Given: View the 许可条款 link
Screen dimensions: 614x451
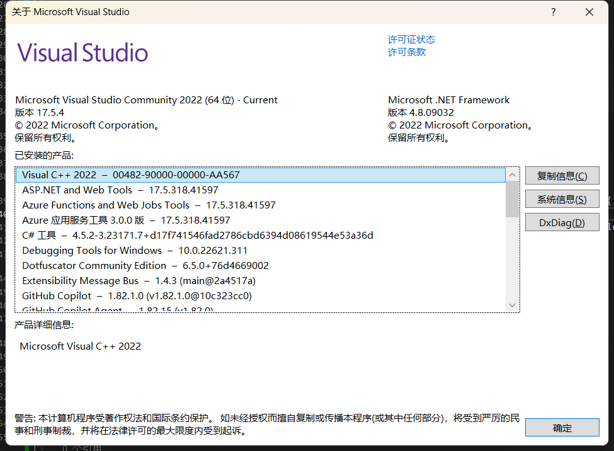Looking at the screenshot, I should pos(406,52).
